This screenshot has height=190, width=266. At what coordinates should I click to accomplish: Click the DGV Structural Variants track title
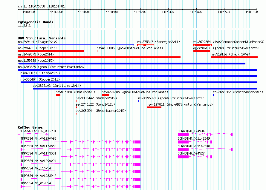point(42,38)
